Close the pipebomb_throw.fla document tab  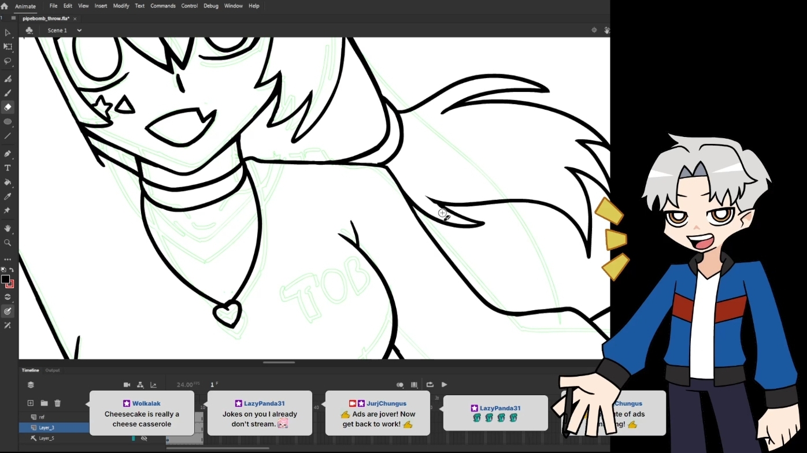point(75,19)
